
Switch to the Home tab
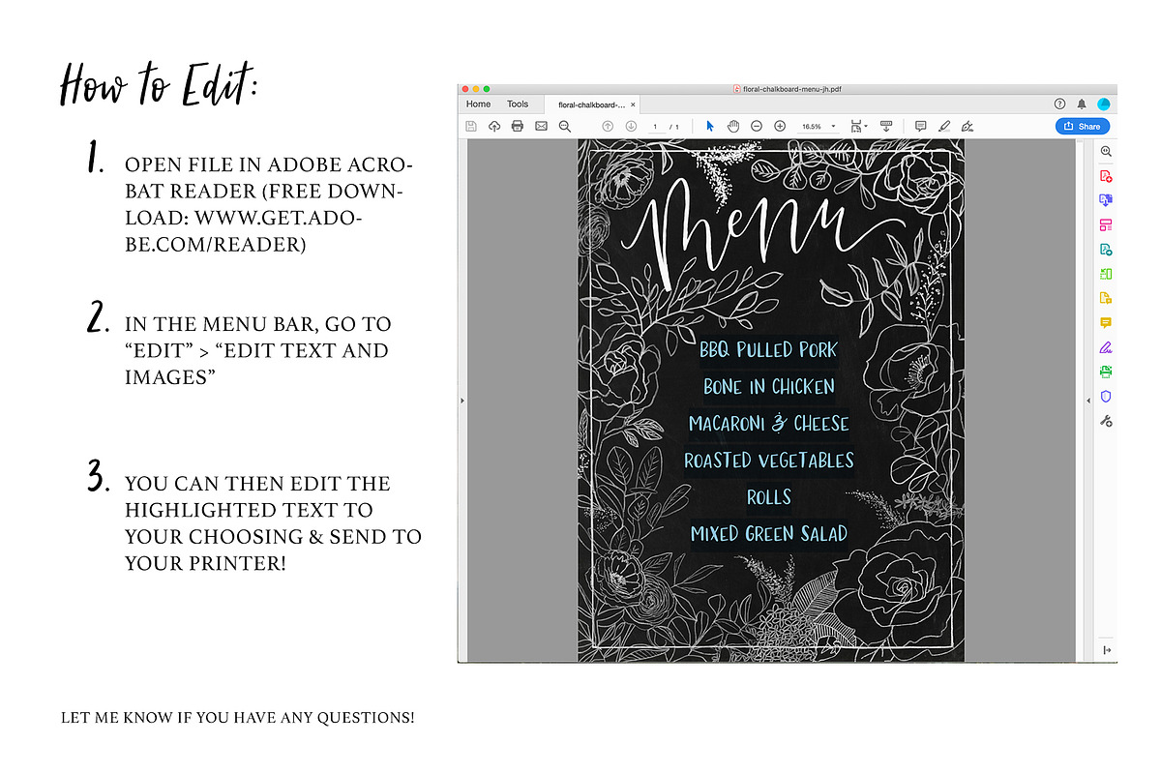(x=478, y=104)
